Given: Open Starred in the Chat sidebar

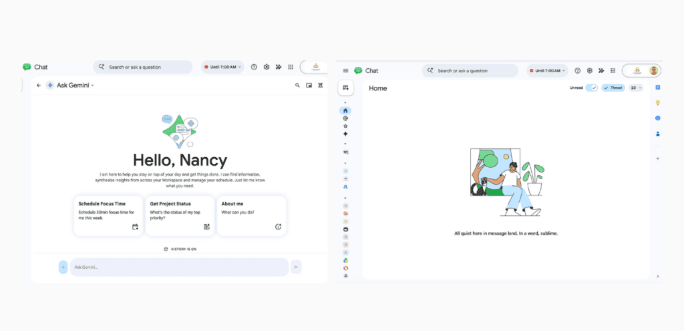Looking at the screenshot, I should (x=345, y=126).
